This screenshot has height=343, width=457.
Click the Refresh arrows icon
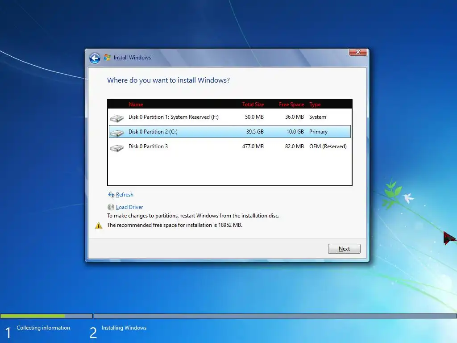(x=111, y=195)
